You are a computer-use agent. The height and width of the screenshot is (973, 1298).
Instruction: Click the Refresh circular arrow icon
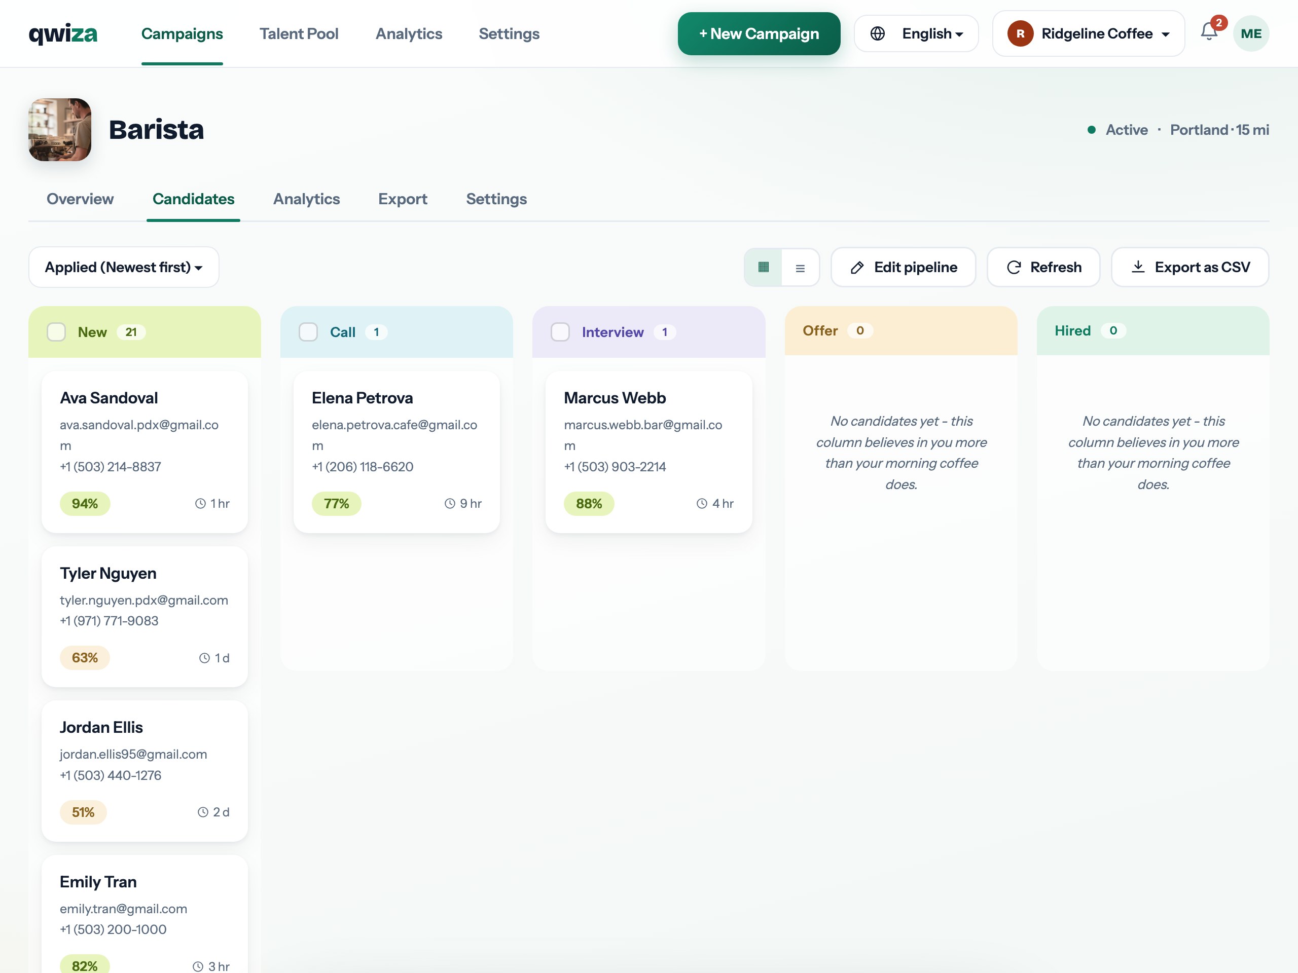tap(1014, 268)
